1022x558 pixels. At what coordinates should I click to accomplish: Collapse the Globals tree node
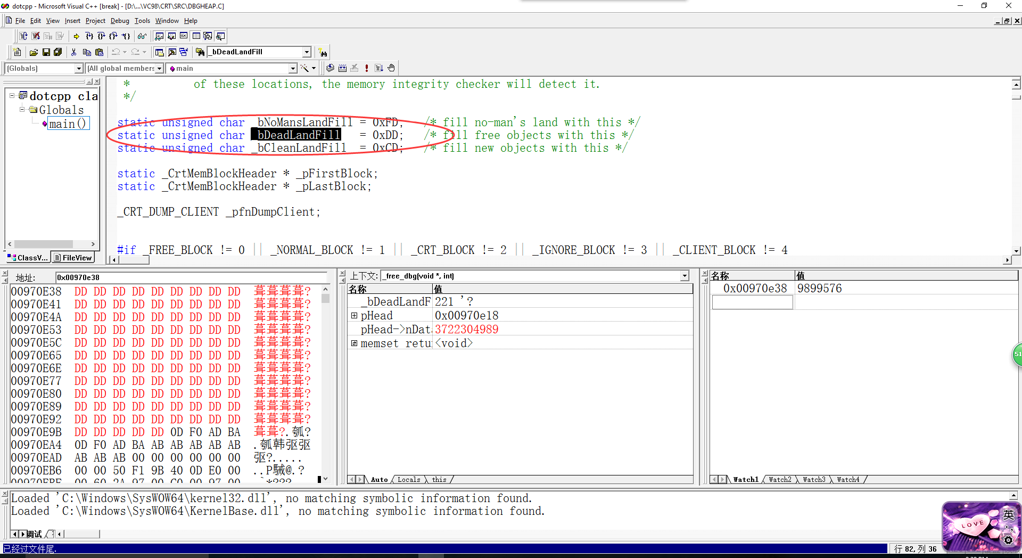pos(22,110)
